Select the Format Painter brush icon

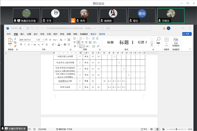(15, 46)
